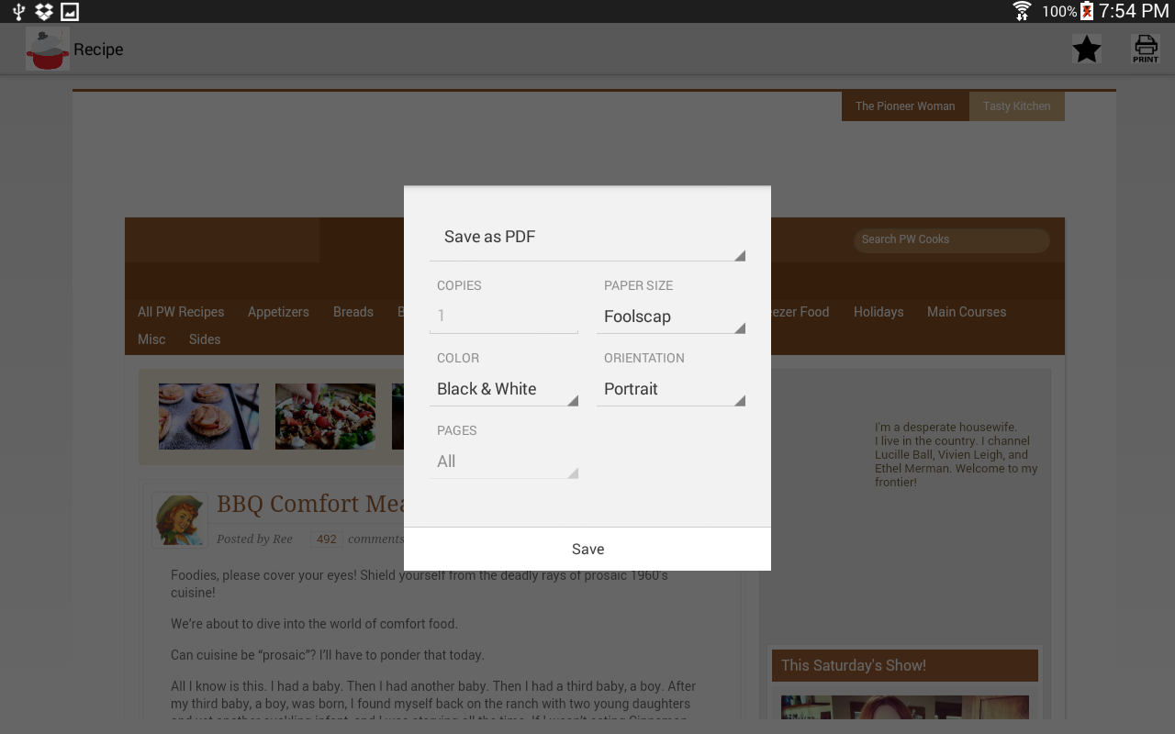Image resolution: width=1175 pixels, height=734 pixels.
Task: Open the USB notification icon
Action: point(18,11)
